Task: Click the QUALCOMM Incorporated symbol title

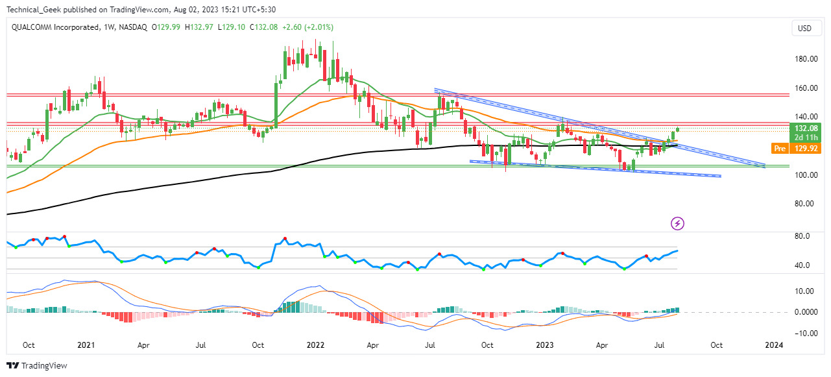Action: click(x=55, y=27)
